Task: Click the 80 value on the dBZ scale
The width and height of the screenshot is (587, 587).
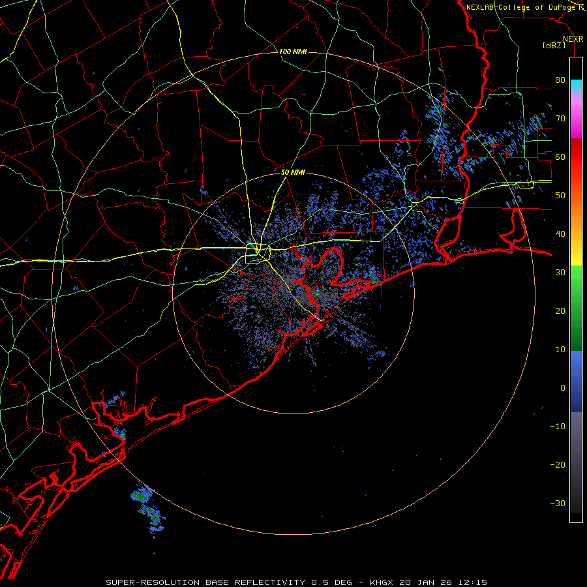Action: click(x=560, y=80)
